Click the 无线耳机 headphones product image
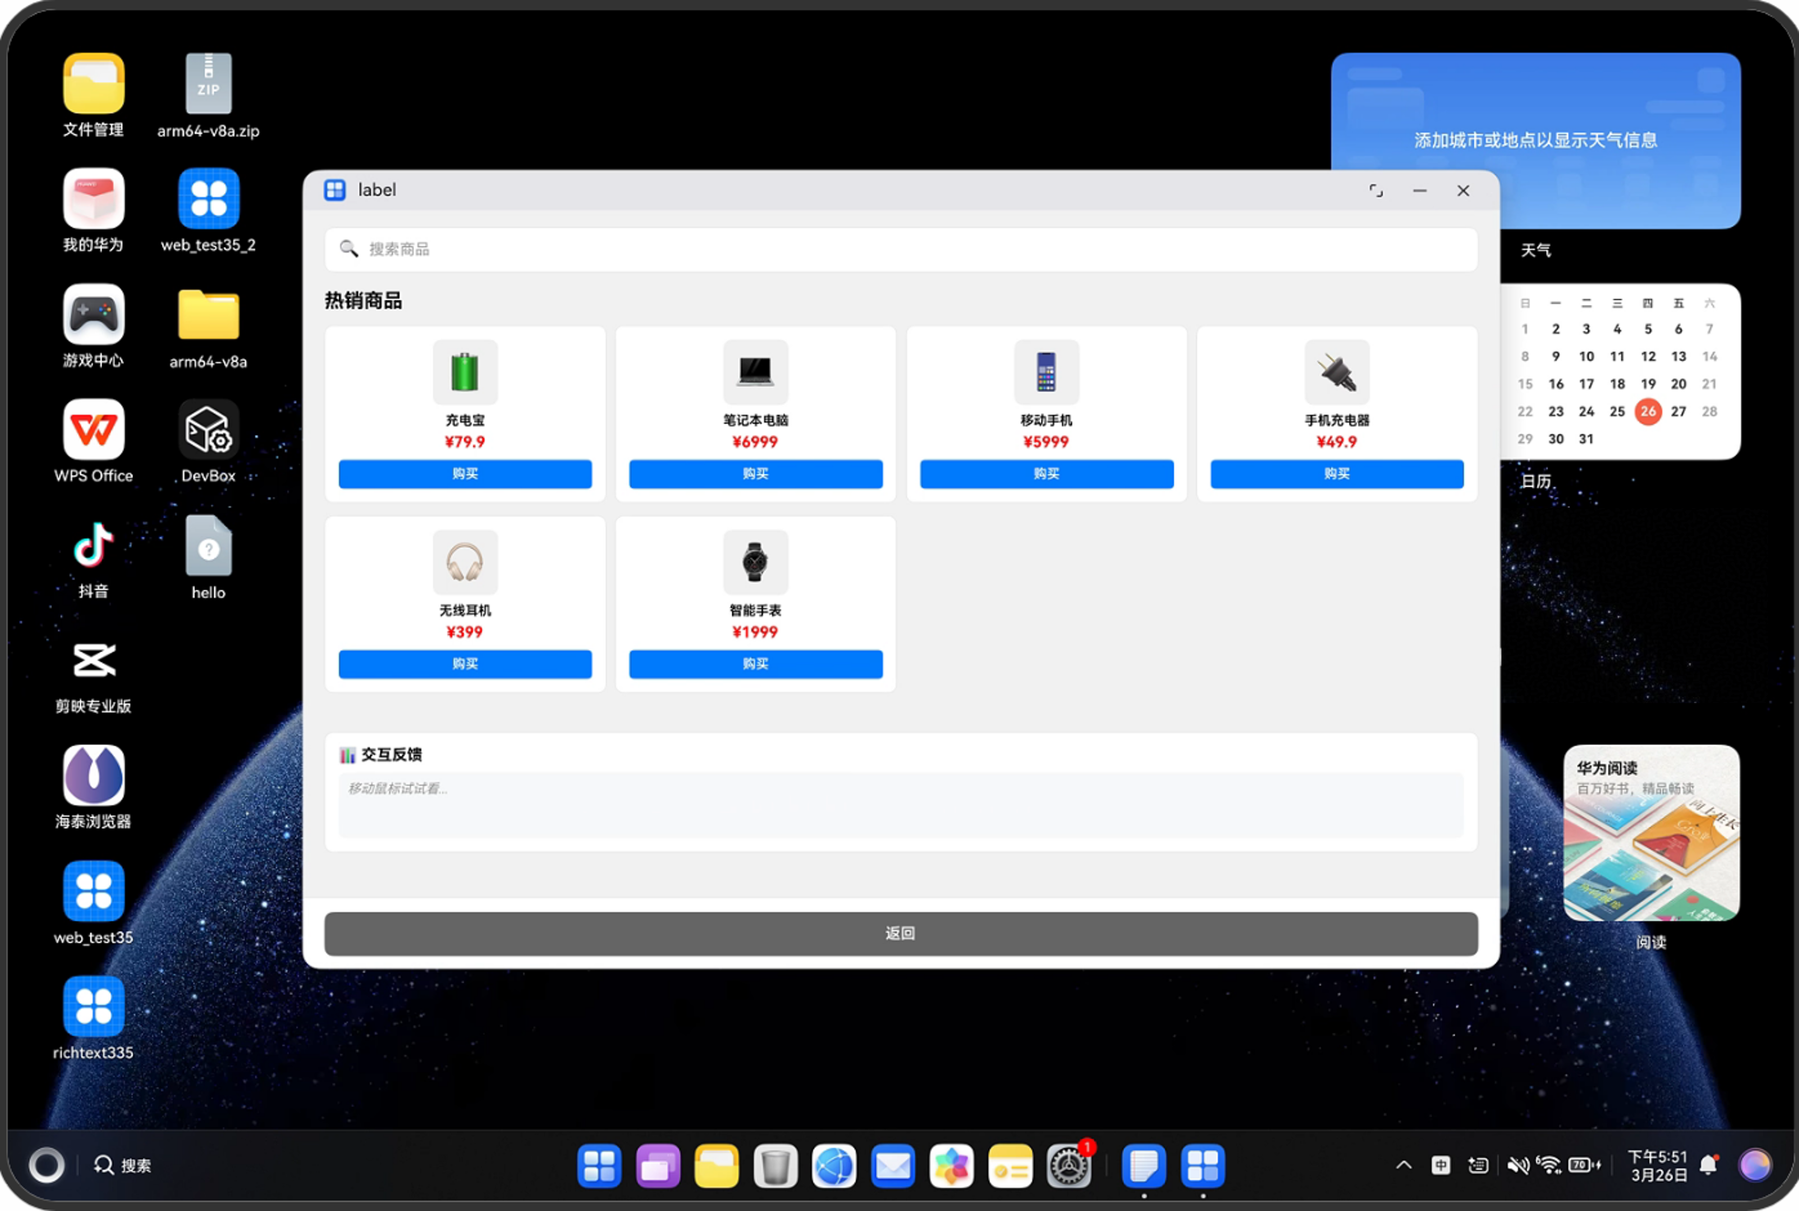This screenshot has height=1211, width=1799. coord(465,562)
